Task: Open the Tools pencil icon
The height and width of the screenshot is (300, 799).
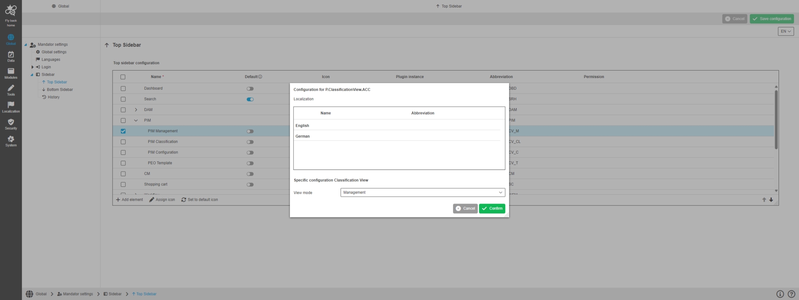Action: [x=11, y=90]
